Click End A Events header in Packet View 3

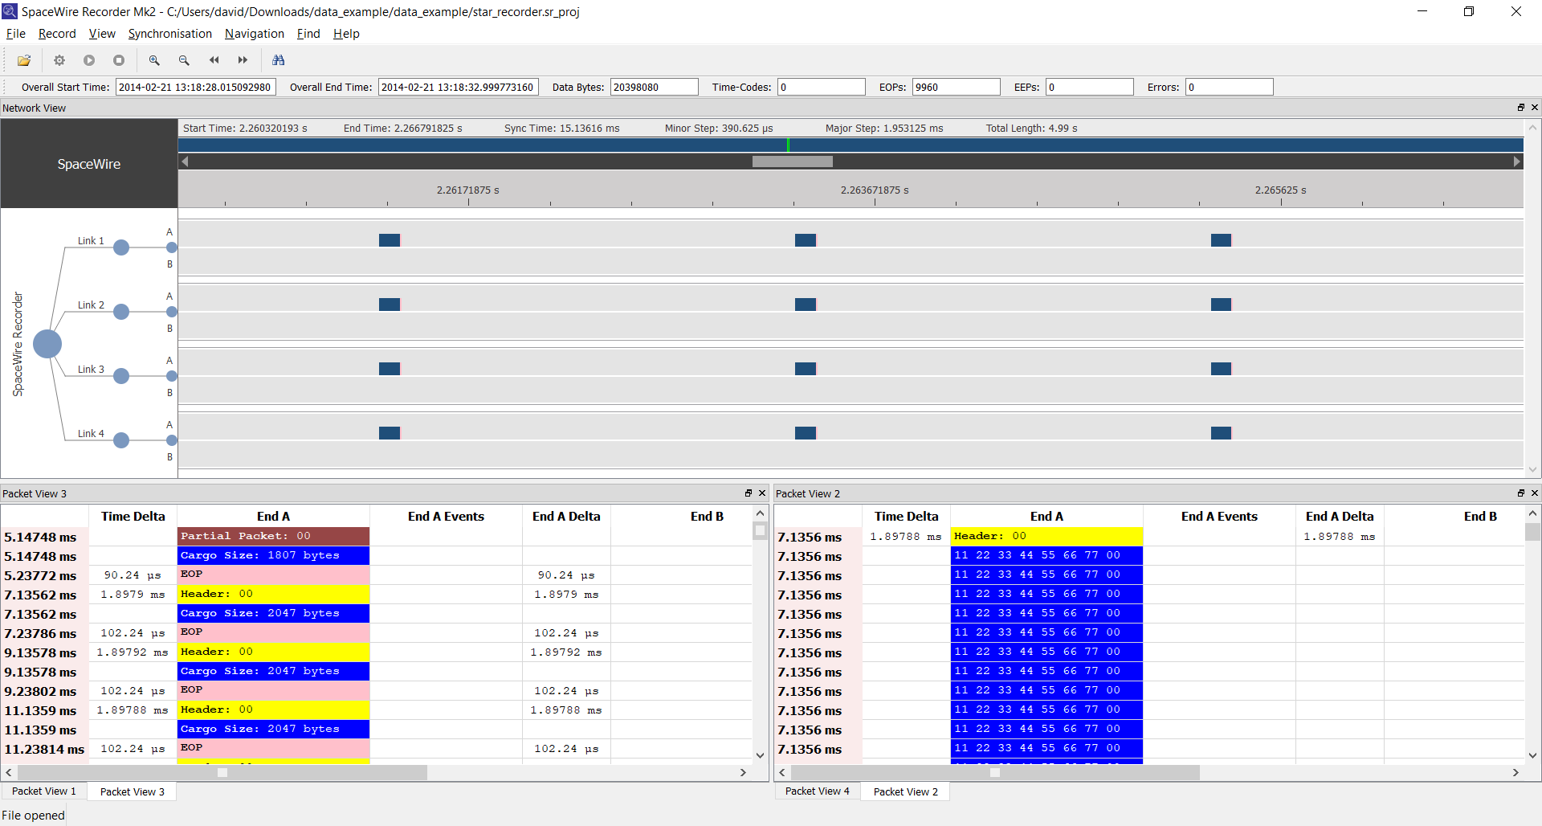(x=446, y=517)
